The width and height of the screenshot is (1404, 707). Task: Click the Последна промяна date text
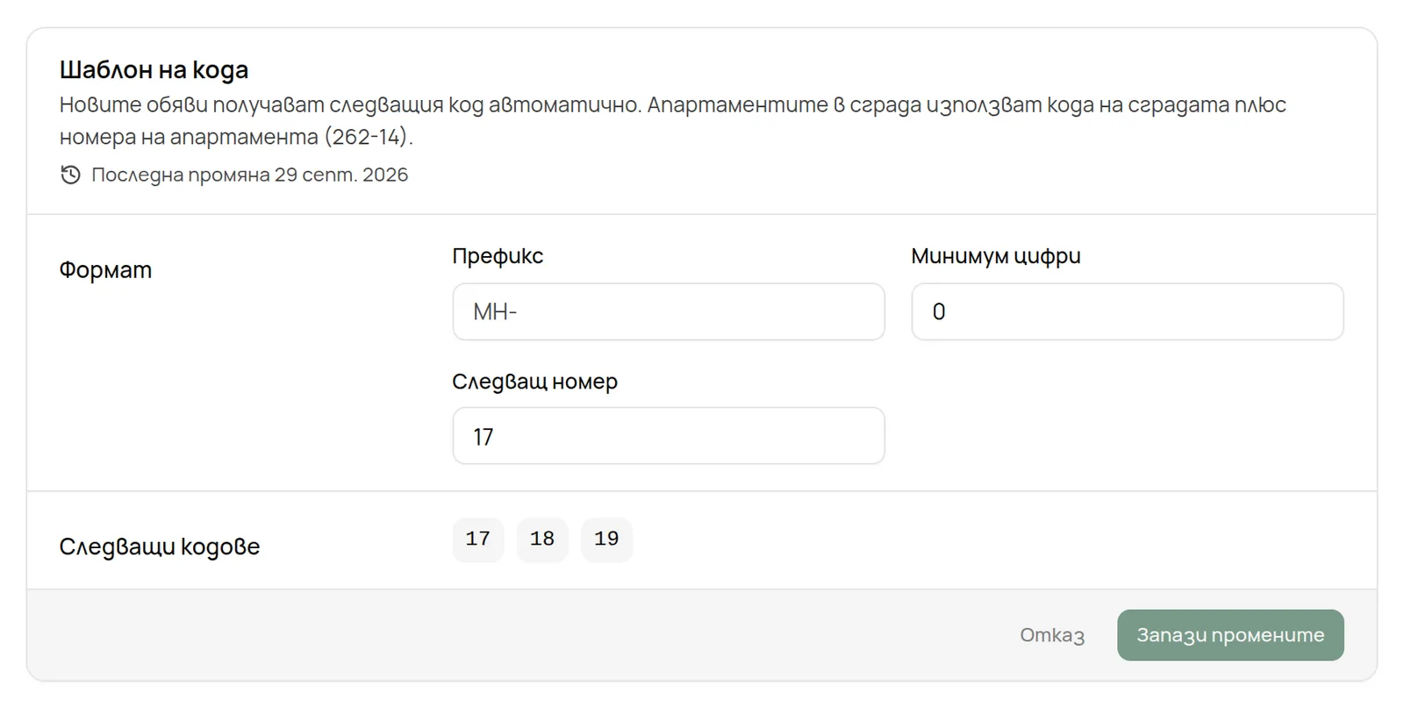click(250, 175)
